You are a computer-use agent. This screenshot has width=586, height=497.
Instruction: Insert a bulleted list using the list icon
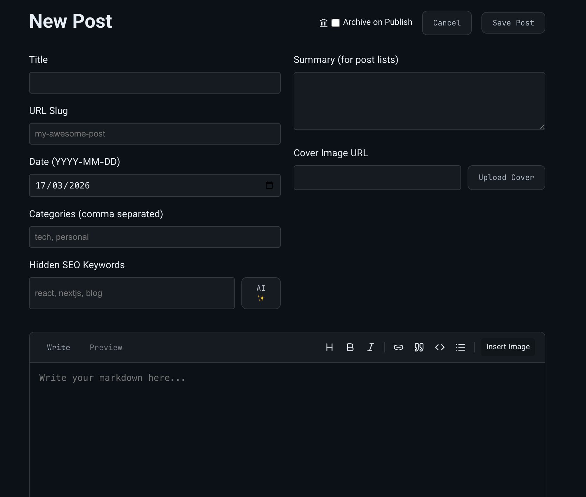pos(460,347)
